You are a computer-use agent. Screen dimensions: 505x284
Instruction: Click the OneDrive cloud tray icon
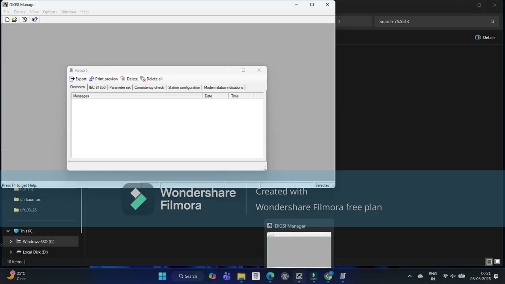pos(420,276)
